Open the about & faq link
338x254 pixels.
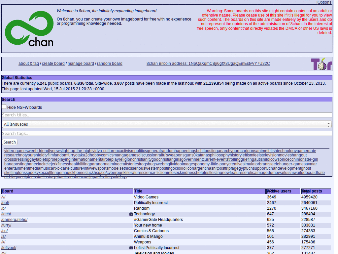coord(29,63)
